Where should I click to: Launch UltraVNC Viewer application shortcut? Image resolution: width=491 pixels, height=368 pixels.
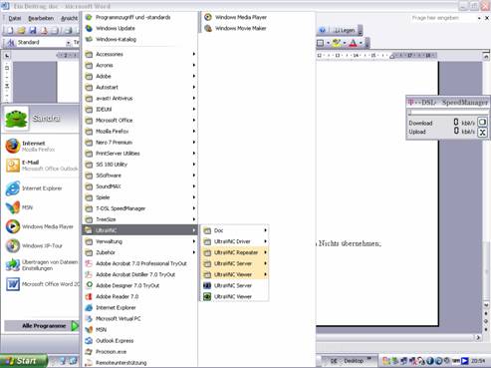[x=234, y=296]
